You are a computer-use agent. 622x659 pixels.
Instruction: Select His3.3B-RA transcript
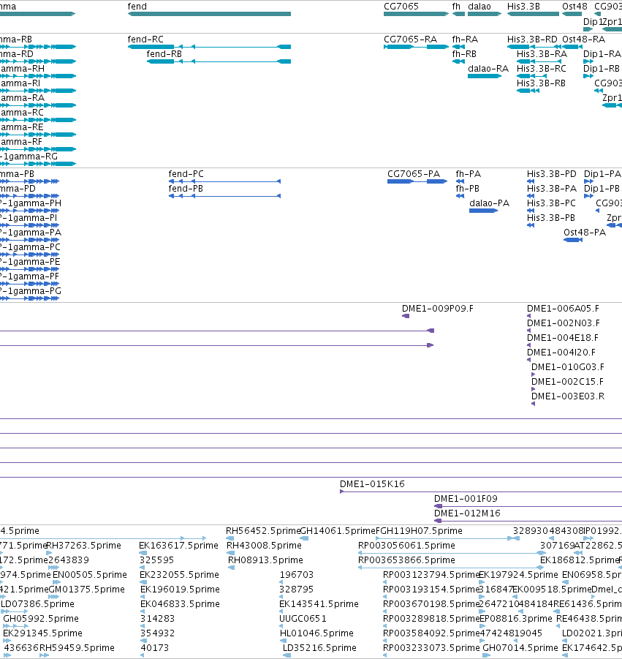tap(539, 61)
